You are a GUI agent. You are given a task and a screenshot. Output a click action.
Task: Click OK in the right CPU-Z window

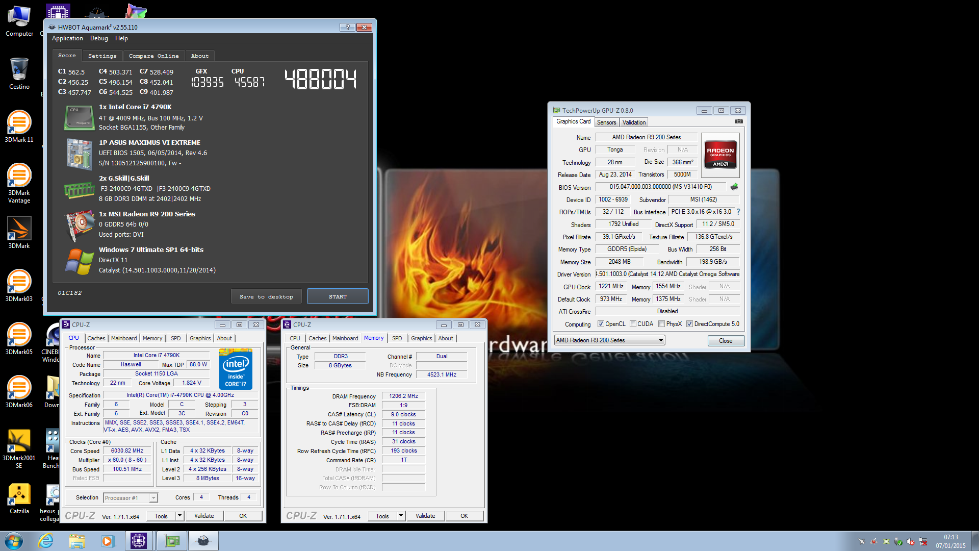(464, 516)
